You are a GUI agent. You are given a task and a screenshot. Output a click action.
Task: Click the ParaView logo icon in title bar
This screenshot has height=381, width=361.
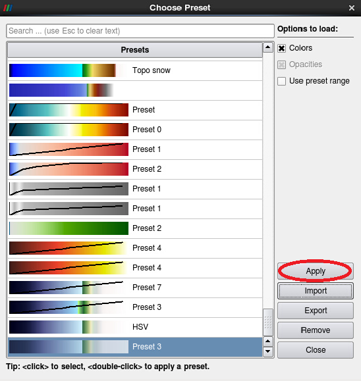8,8
